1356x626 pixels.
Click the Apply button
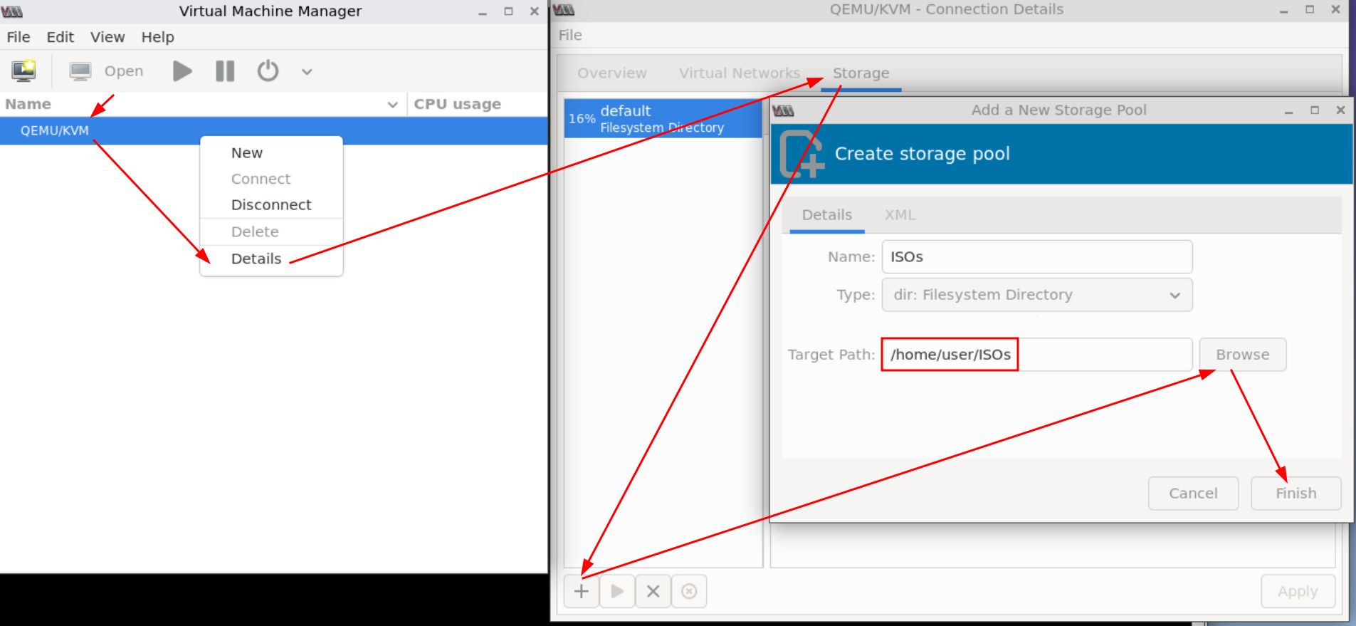click(1298, 591)
